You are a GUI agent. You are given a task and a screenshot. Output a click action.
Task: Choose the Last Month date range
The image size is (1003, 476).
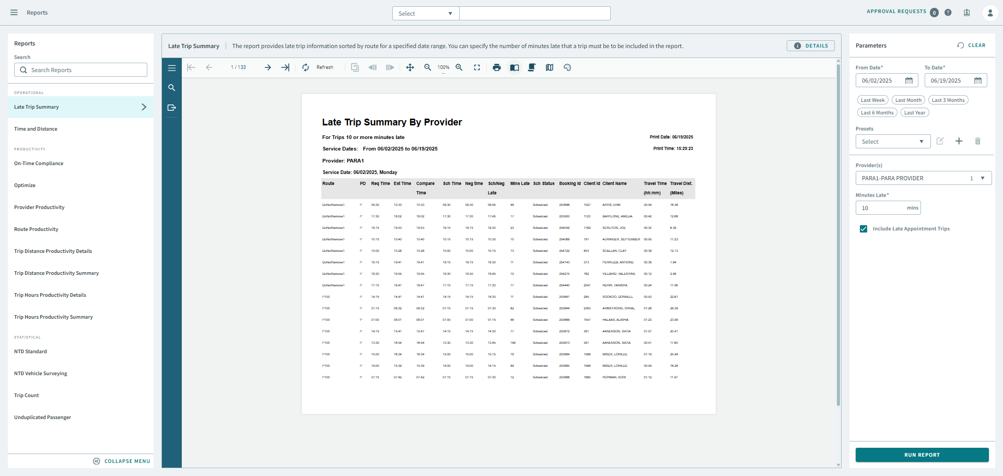(908, 100)
